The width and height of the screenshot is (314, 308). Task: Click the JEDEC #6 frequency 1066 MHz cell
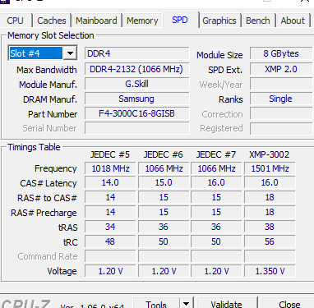point(164,168)
